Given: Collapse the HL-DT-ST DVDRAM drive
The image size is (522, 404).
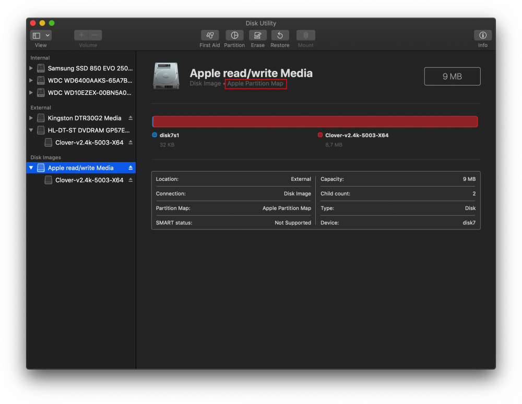Looking at the screenshot, I should tap(31, 130).
